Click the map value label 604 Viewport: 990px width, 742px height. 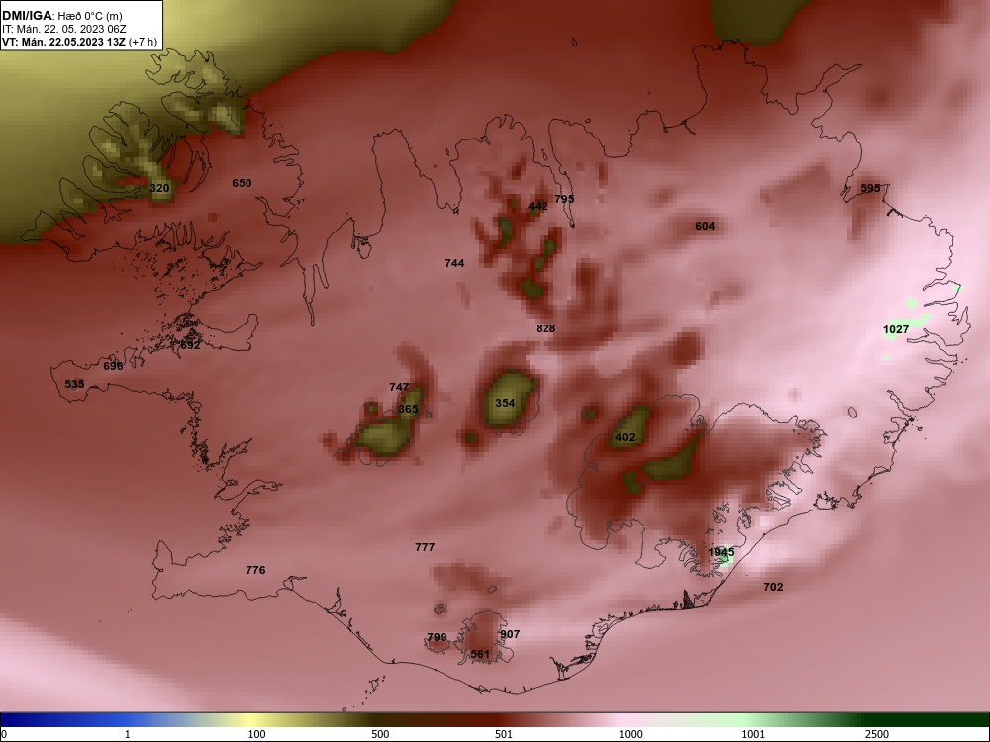(705, 226)
